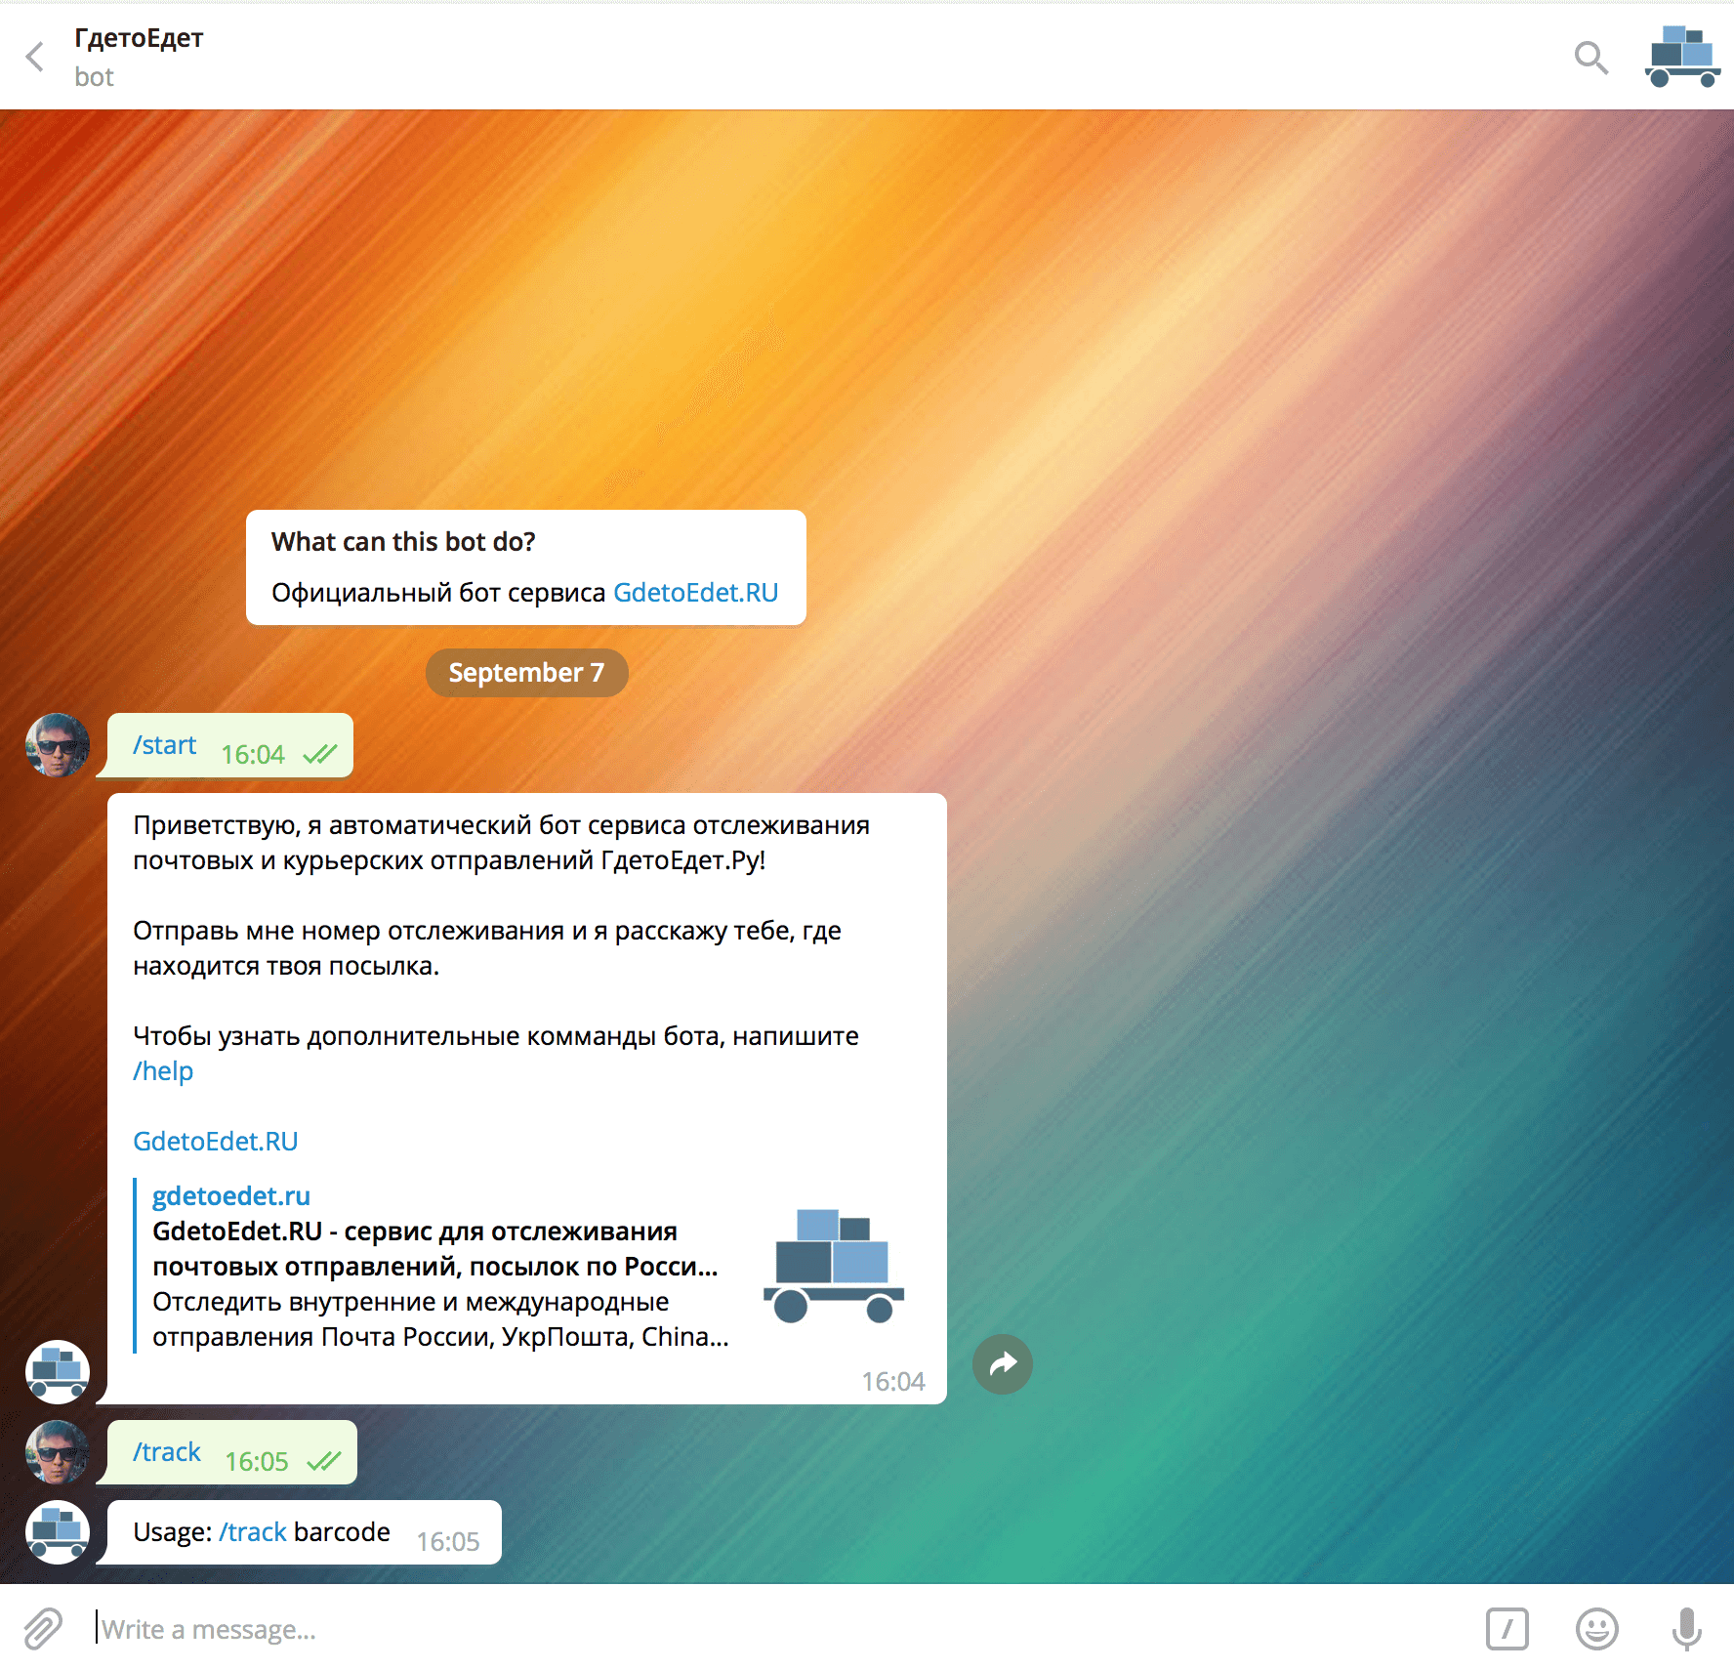The height and width of the screenshot is (1670, 1734).
Task: Click the /track command in Usage message
Action: click(253, 1532)
